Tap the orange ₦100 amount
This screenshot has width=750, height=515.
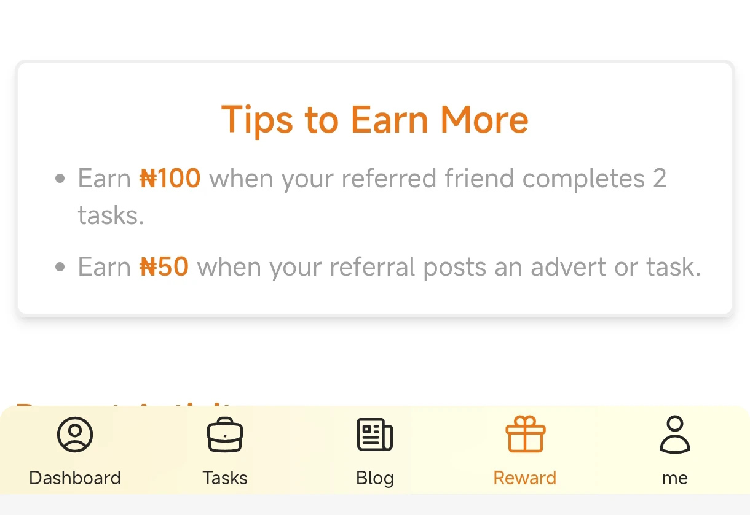click(170, 179)
